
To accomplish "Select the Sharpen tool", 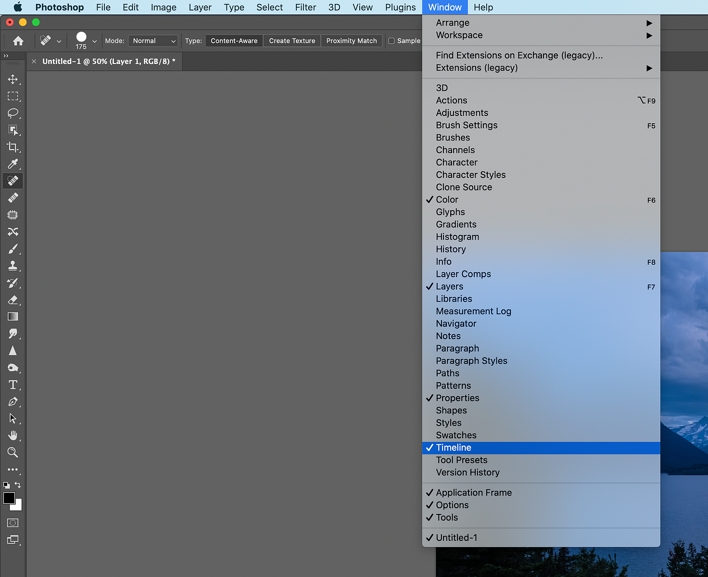I will point(13,351).
